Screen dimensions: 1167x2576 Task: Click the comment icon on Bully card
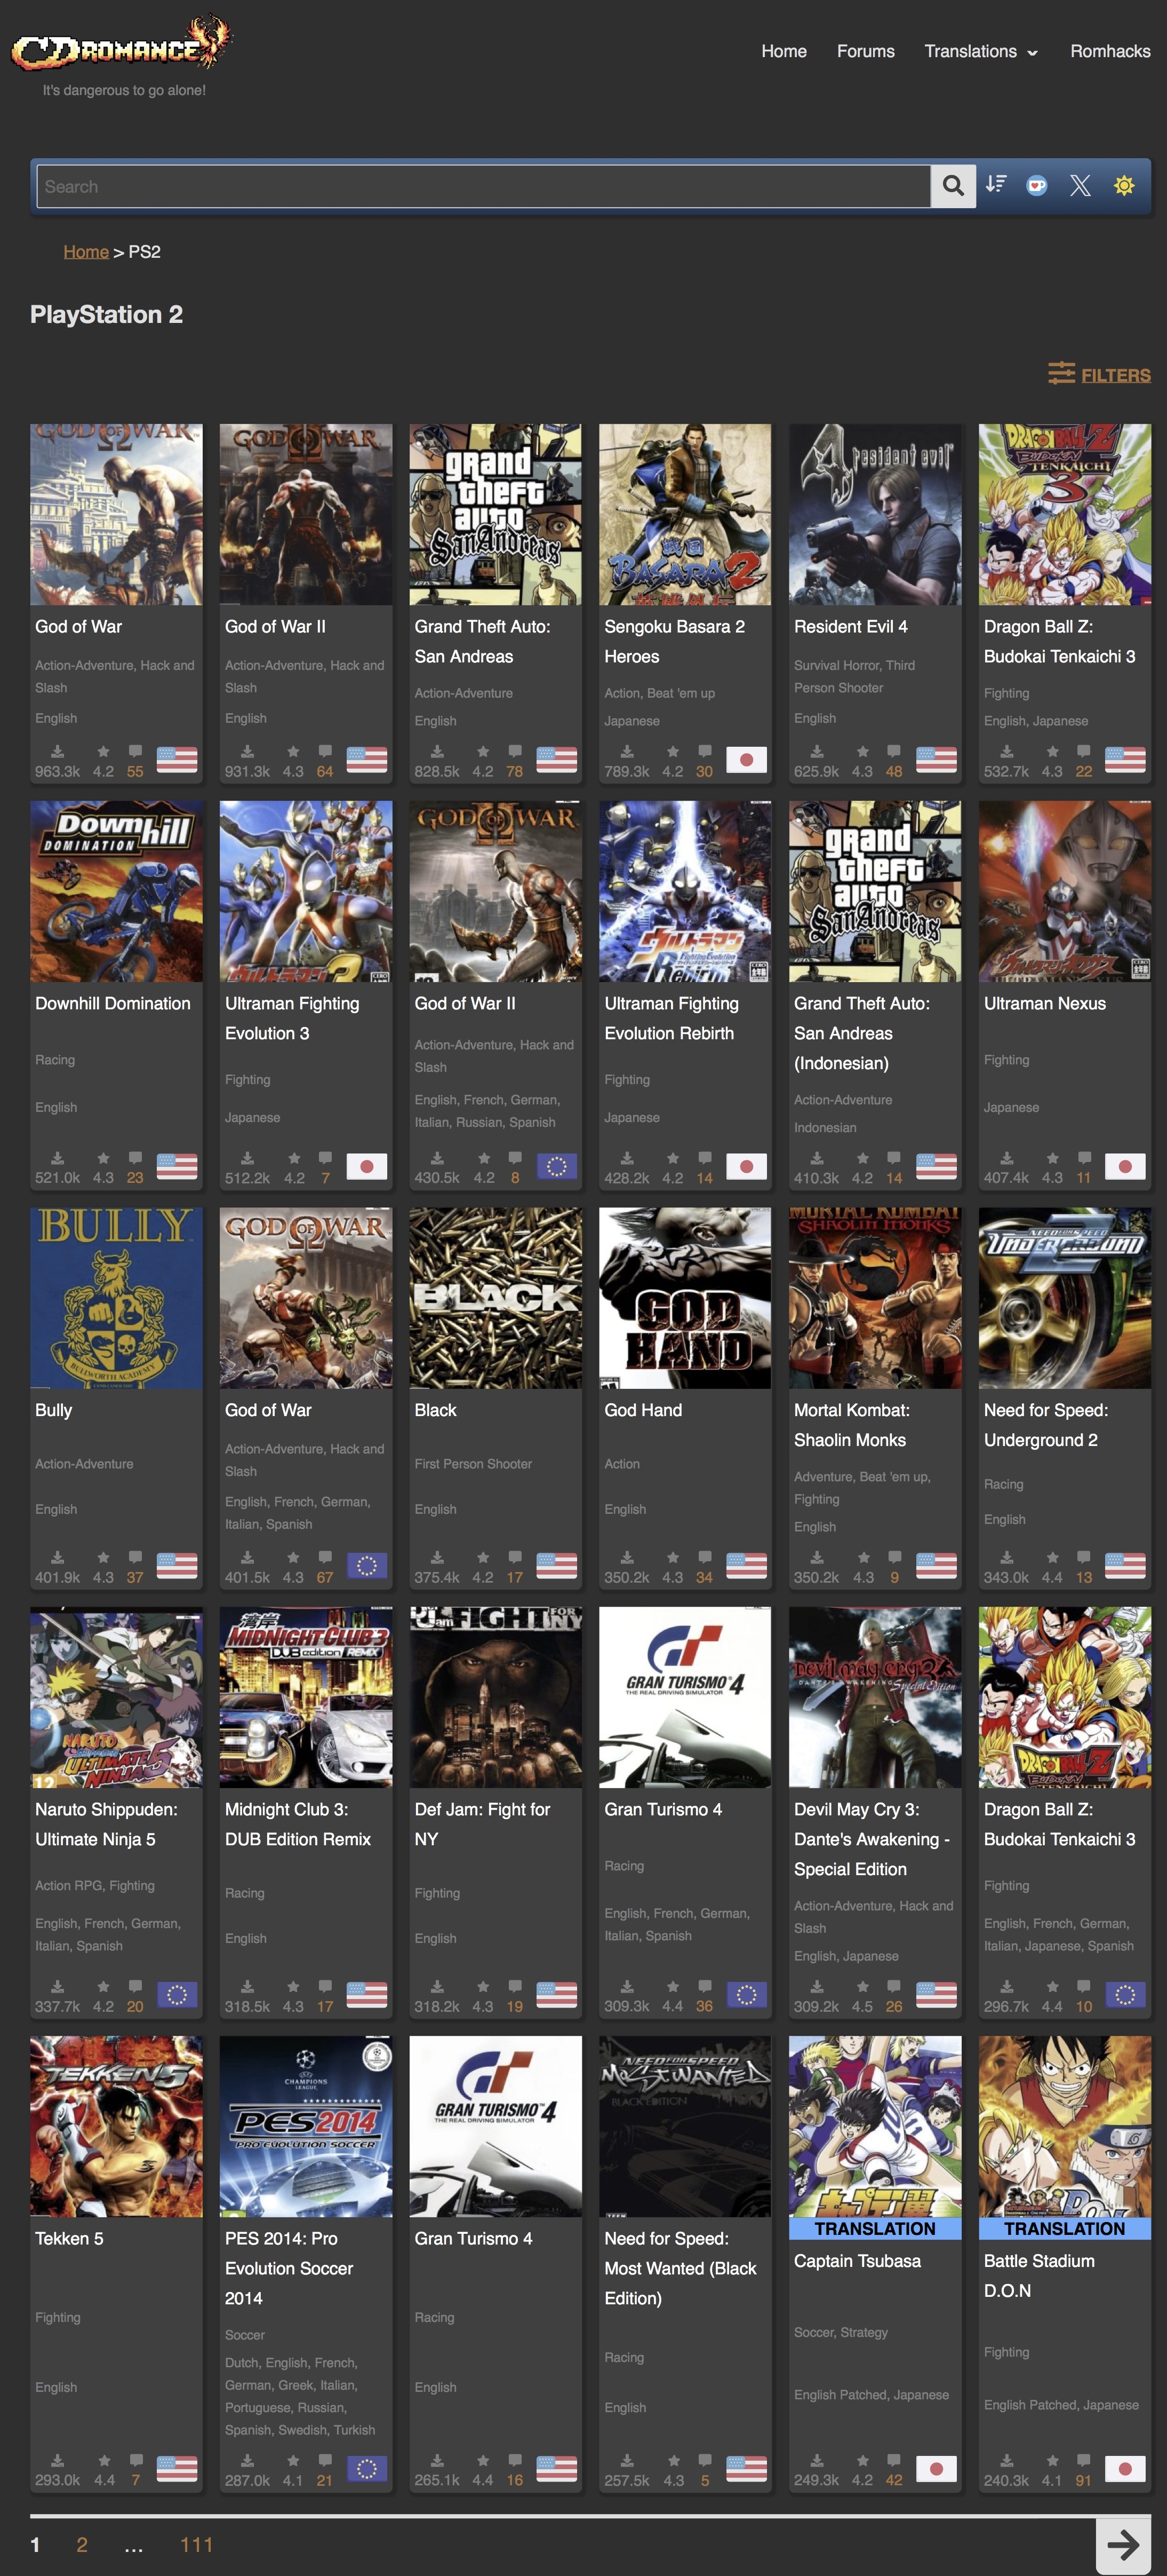[135, 1557]
